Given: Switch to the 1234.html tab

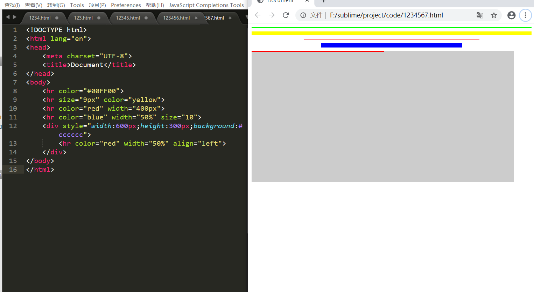Looking at the screenshot, I should (x=40, y=18).
